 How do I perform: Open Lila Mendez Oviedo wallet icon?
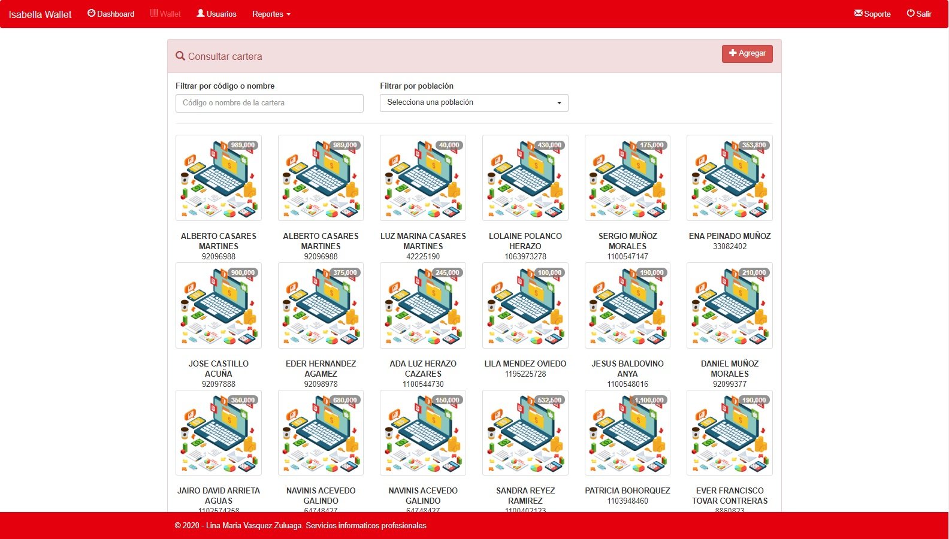(x=525, y=305)
